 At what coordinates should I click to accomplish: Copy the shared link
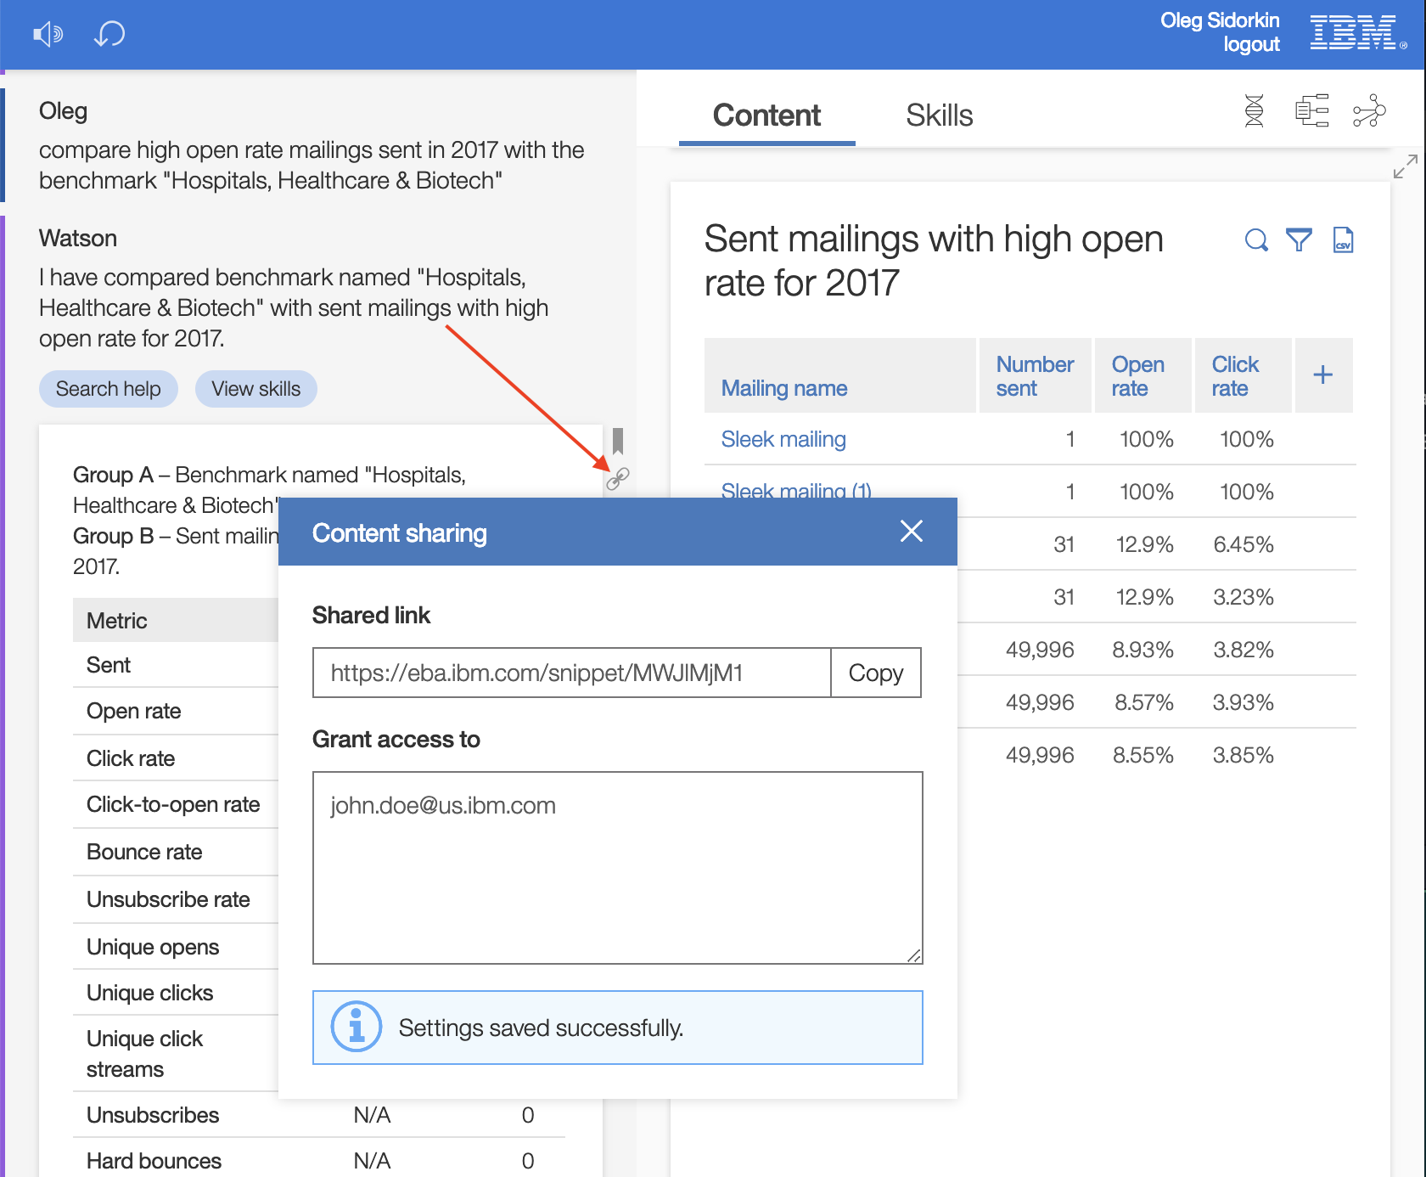point(876,673)
